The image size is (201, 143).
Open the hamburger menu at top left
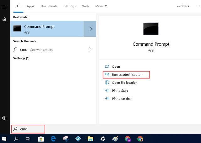[x=4, y=7]
